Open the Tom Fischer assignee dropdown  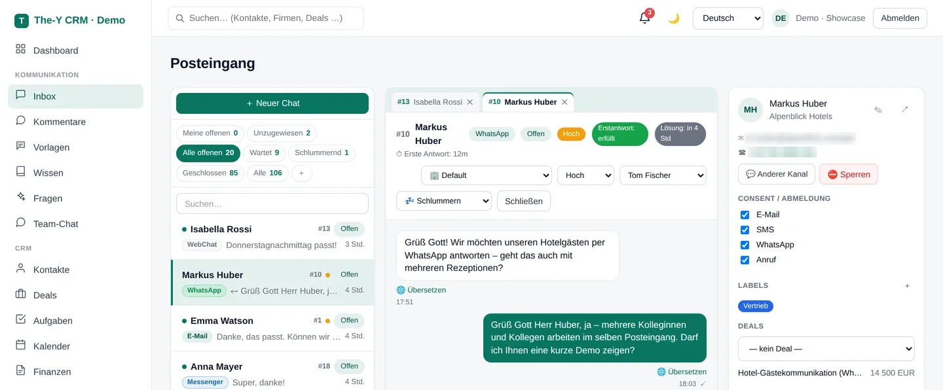pos(663,175)
